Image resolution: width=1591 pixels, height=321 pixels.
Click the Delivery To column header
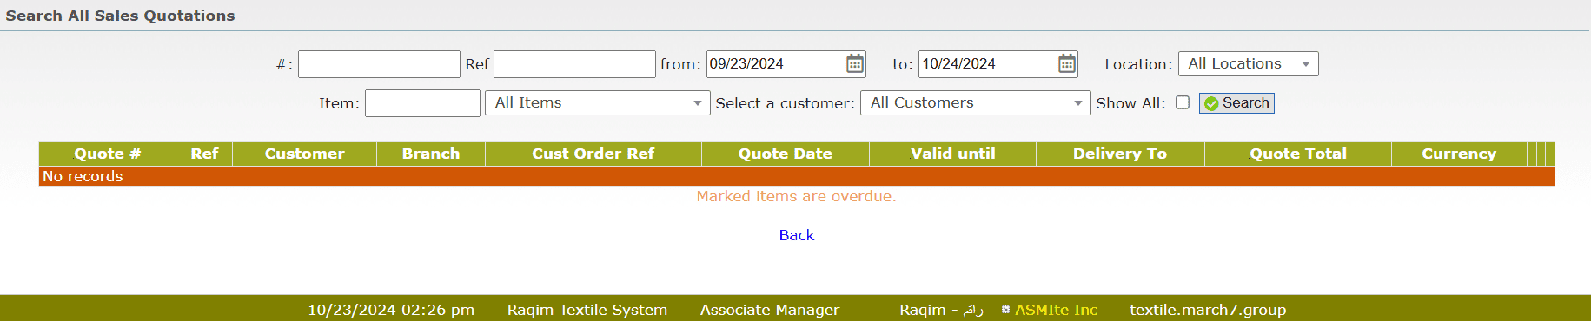(x=1120, y=154)
